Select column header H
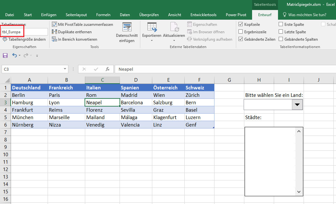Viewport: 336px width, 204px height. coord(259,80)
